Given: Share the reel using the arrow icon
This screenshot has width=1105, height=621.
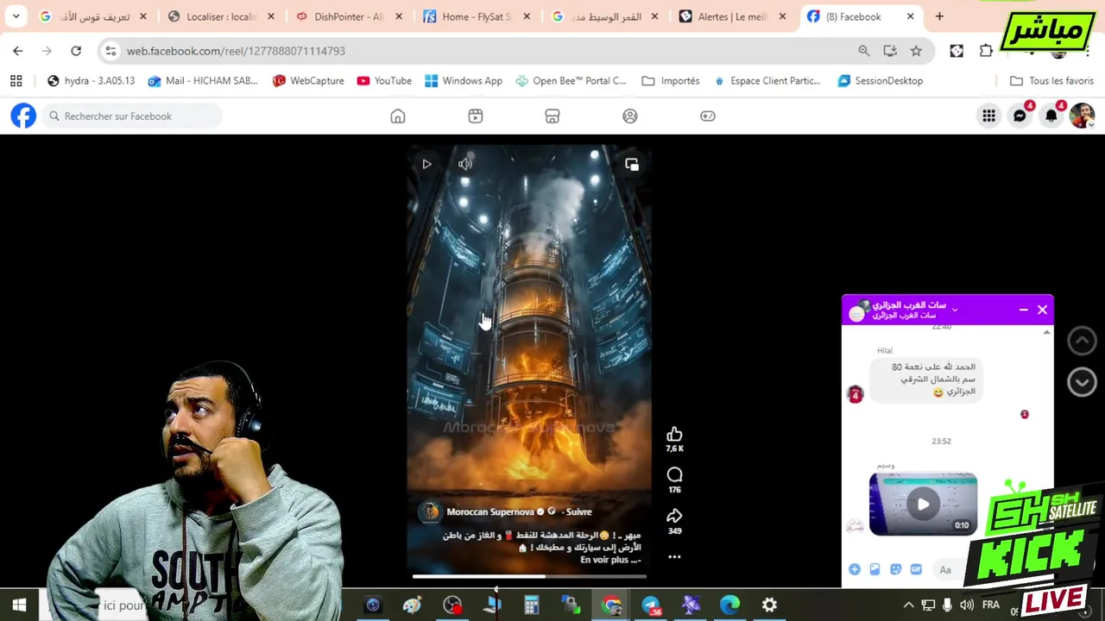Looking at the screenshot, I should click(x=674, y=516).
